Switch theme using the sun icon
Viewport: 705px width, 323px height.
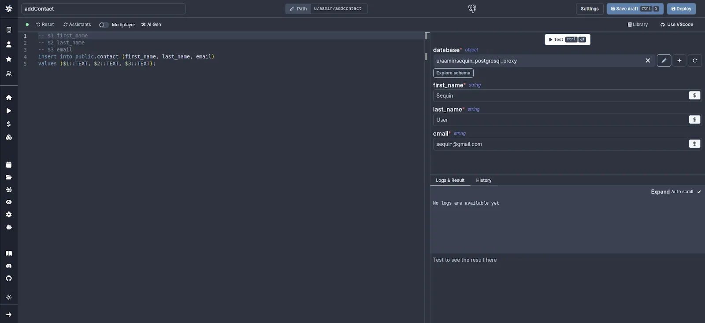click(9, 297)
